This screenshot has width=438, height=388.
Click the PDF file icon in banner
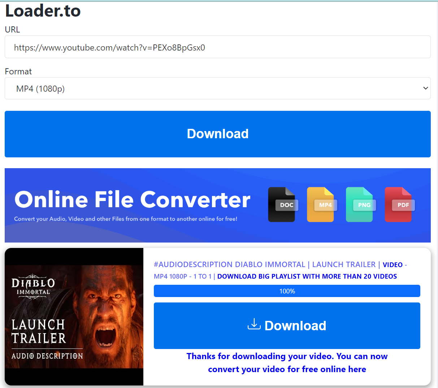(399, 204)
